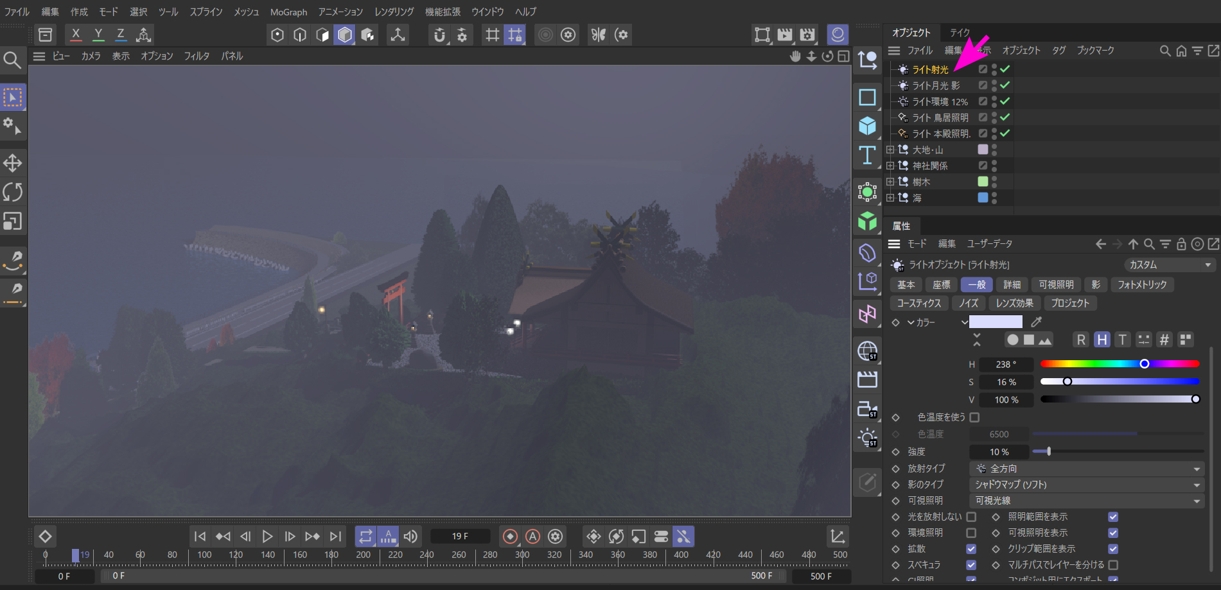Viewport: 1221px width, 590px height.
Task: Click the Record active objects button
Action: 510,536
